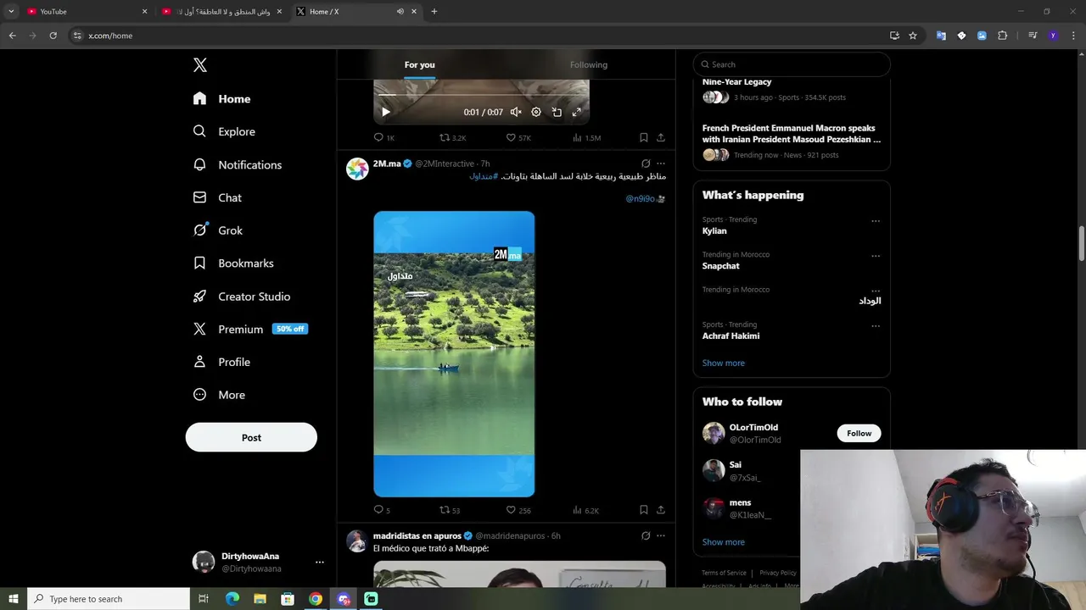Enter fullscreen on the top video
This screenshot has height=610, width=1086.
pos(577,112)
